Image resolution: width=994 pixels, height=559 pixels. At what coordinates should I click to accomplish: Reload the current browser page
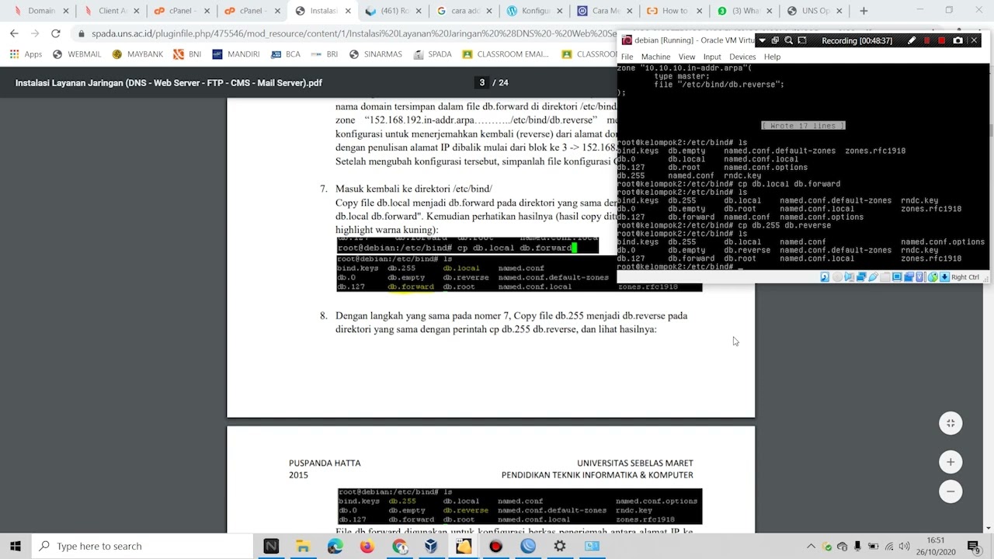point(55,33)
